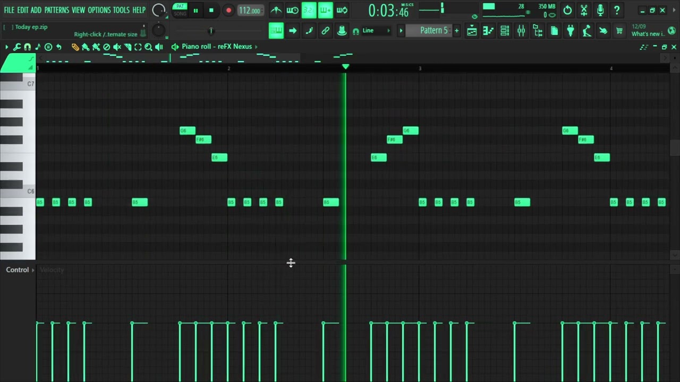The width and height of the screenshot is (680, 382).
Task: Open the ADD menu
Action: 36,10
